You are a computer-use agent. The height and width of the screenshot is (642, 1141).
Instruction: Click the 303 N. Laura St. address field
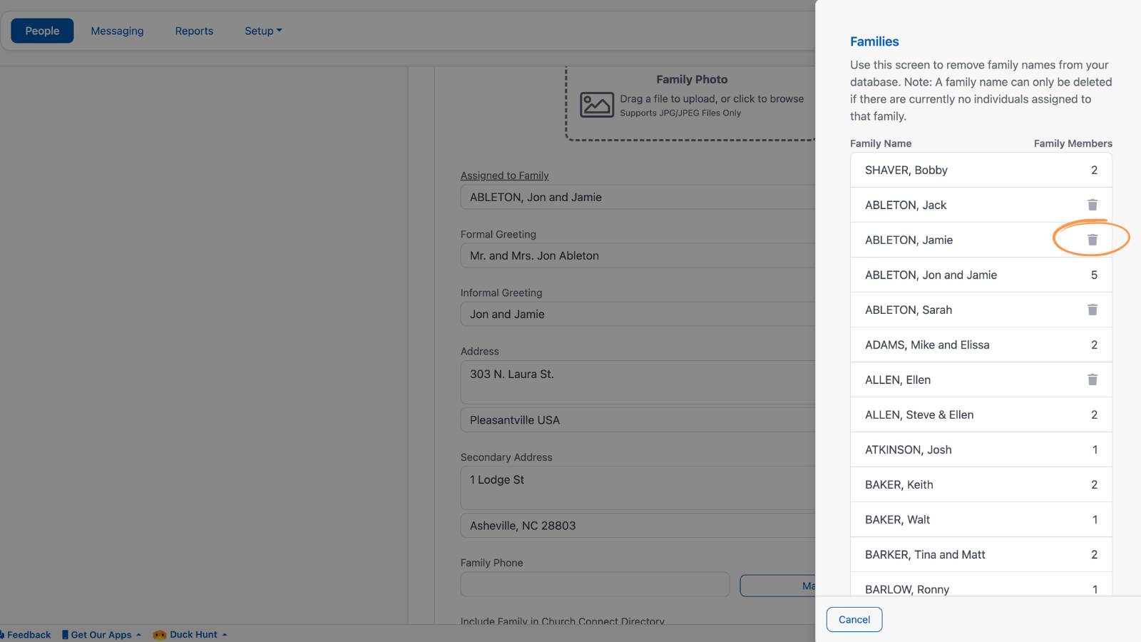click(638, 382)
